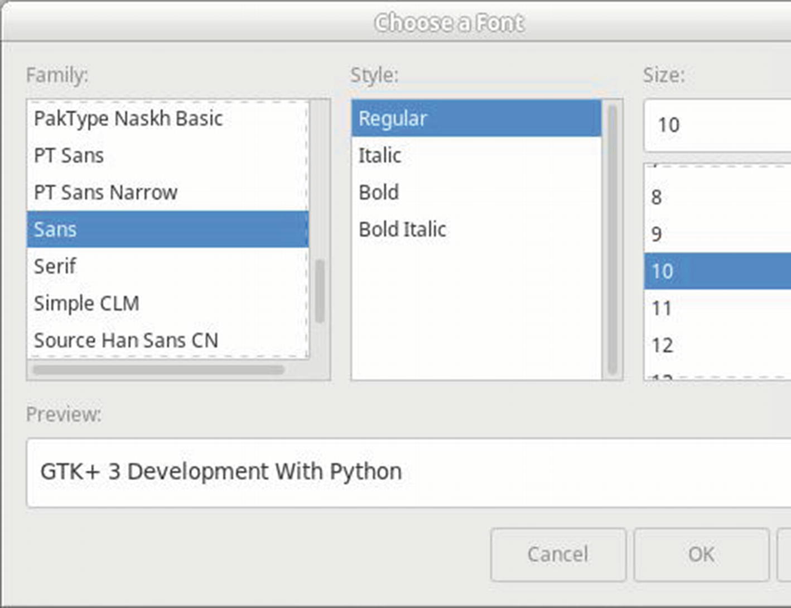Confirm with the OK button
Image resolution: width=791 pixels, height=608 pixels.
click(x=701, y=554)
